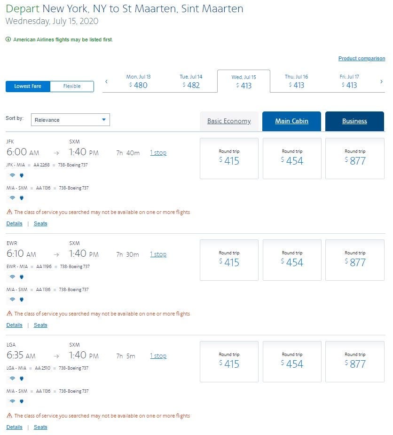The width and height of the screenshot is (393, 435).
Task: Click Wi-Fi icon for JFK - MIA flight
Action: tap(12, 175)
